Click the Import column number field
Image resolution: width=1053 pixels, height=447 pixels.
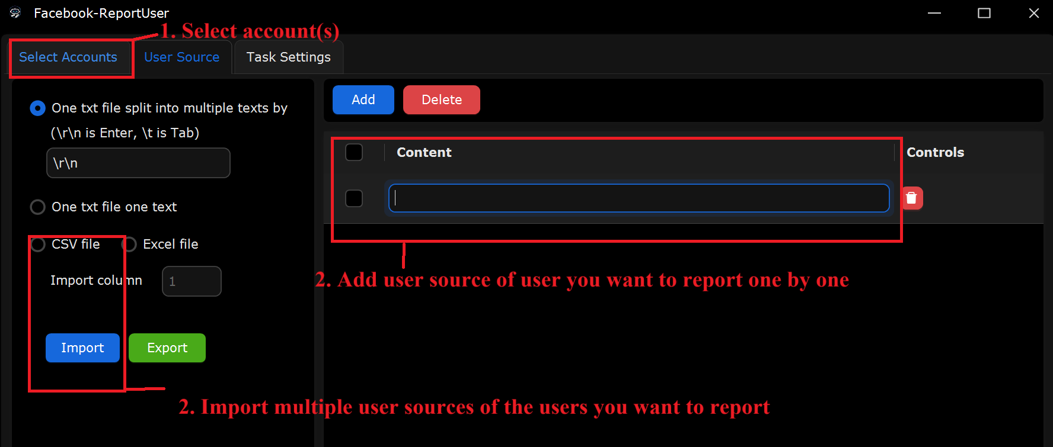[x=192, y=281]
